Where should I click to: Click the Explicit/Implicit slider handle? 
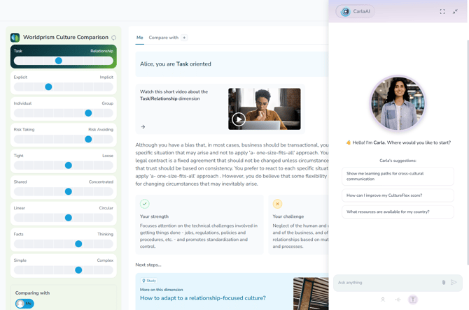pos(48,87)
